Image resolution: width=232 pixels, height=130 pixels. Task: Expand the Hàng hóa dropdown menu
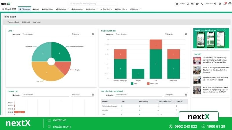pyautogui.click(x=92, y=9)
